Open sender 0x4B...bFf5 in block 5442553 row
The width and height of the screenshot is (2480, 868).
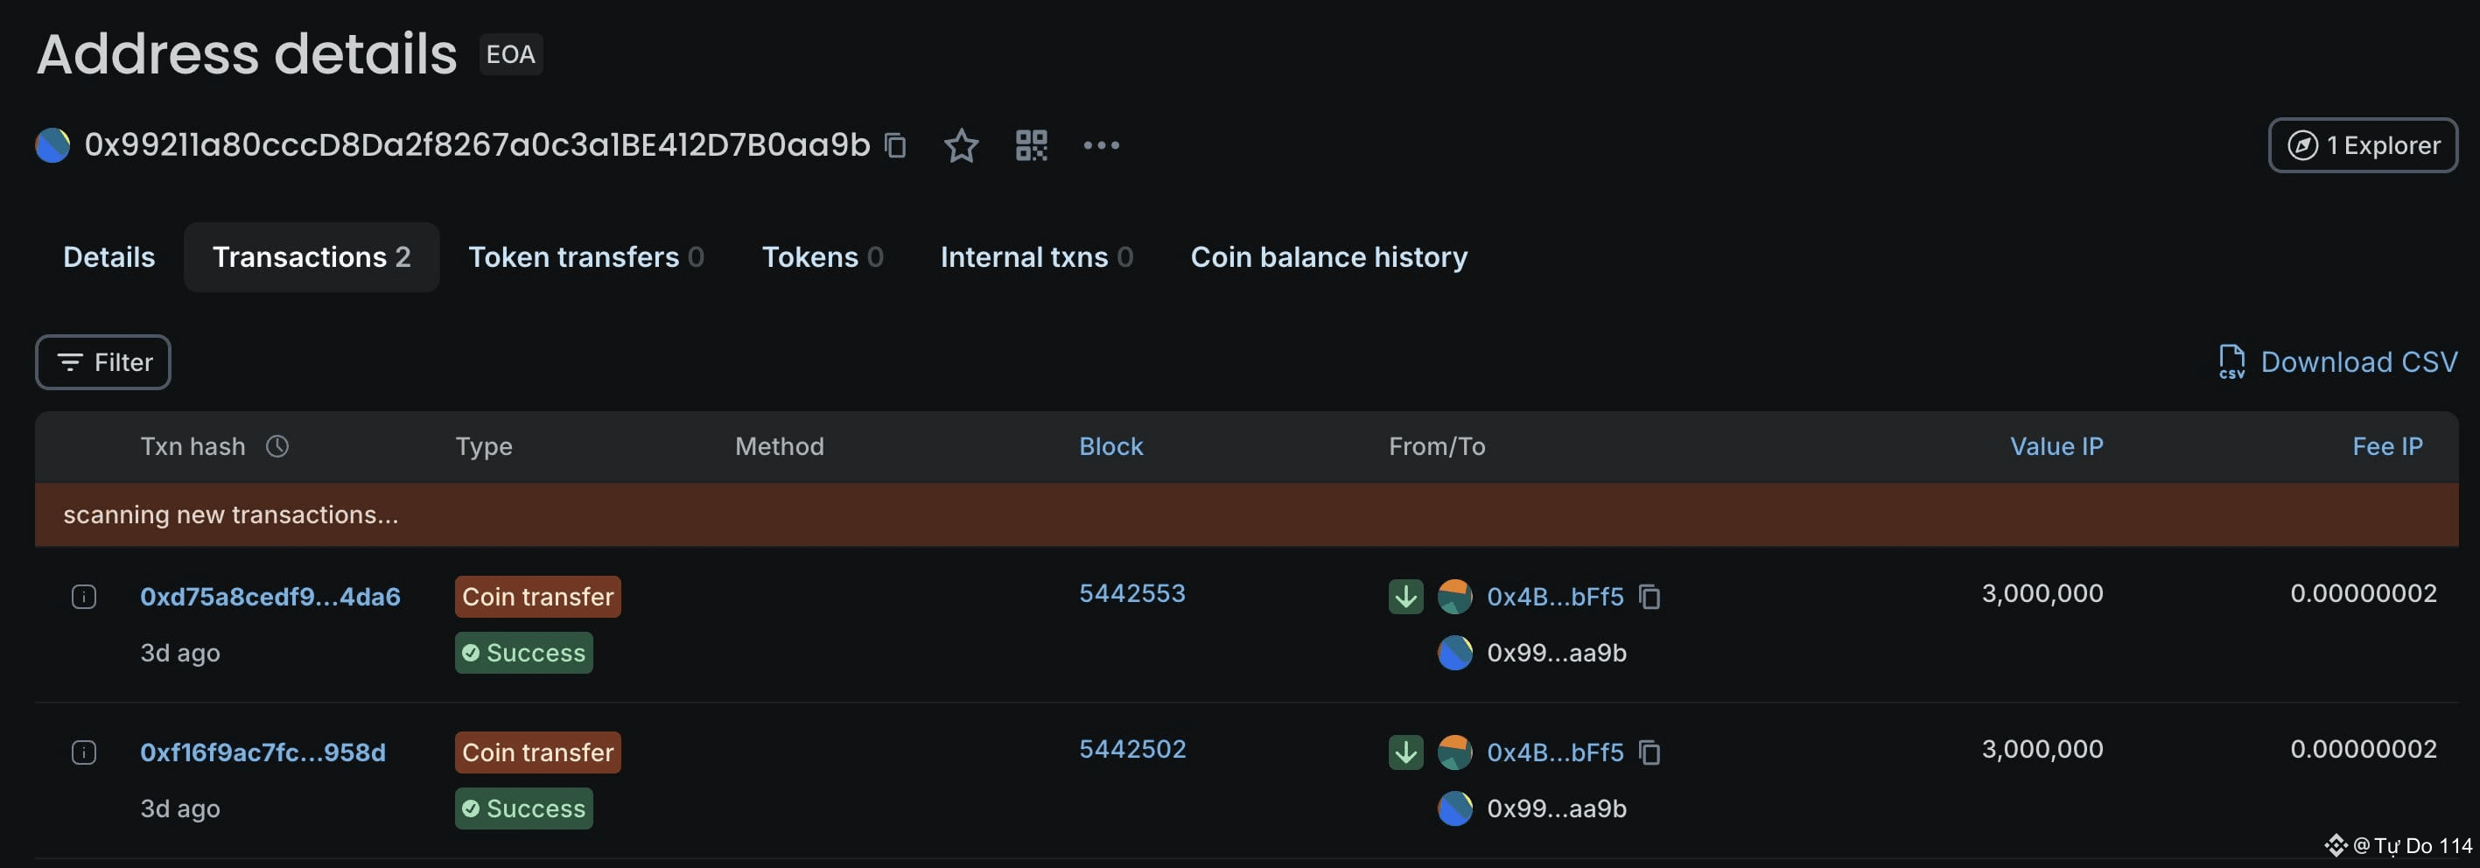pos(1555,597)
